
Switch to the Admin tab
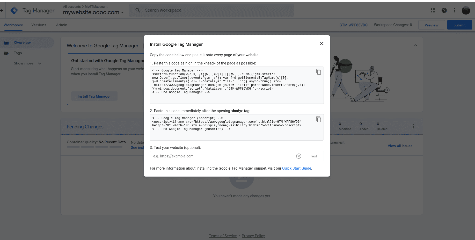[x=62, y=25]
